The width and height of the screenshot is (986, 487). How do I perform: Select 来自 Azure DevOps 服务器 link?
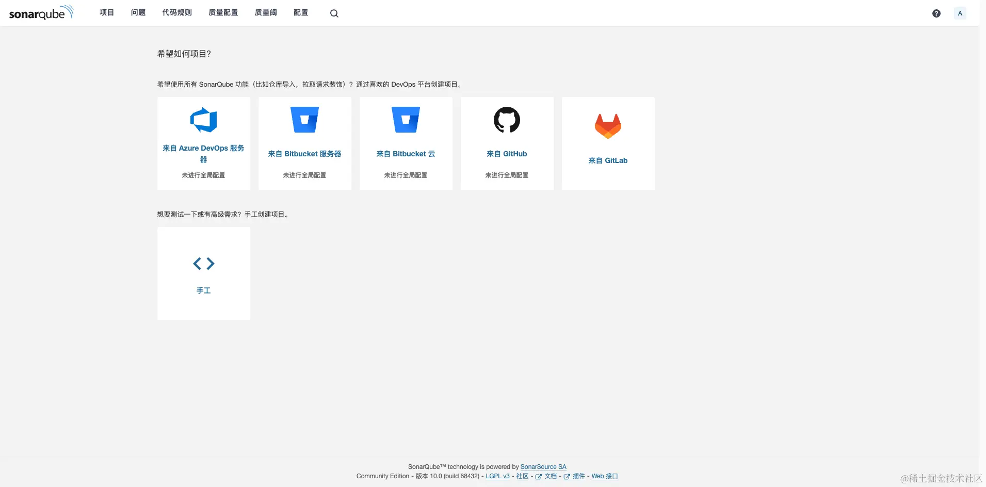coord(204,154)
